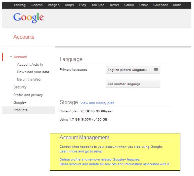Open Profile and privacy in the sidebar
Image resolution: width=194 pixels, height=176 pixels.
click(28, 95)
